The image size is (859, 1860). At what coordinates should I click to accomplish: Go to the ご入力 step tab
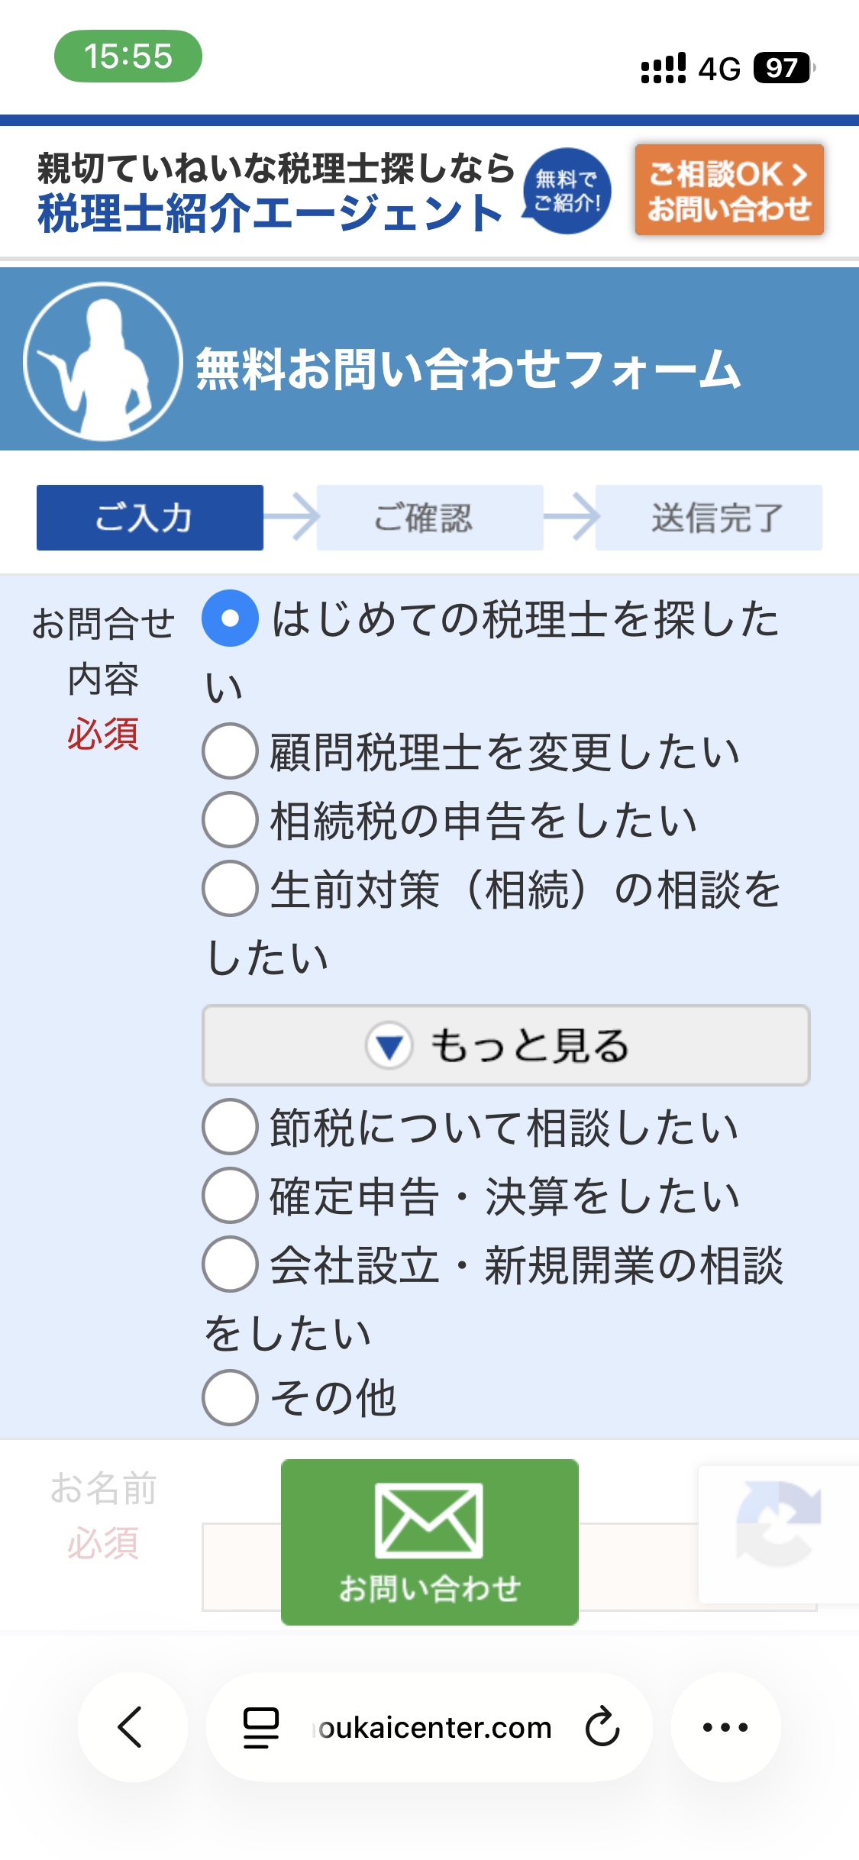point(150,518)
